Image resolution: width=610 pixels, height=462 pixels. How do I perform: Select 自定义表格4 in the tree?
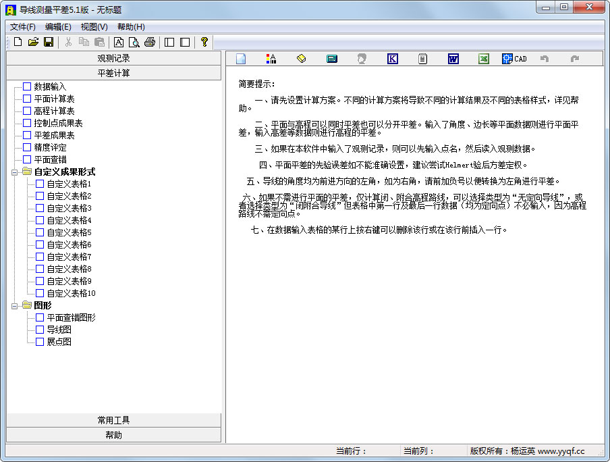pyautogui.click(x=70, y=220)
